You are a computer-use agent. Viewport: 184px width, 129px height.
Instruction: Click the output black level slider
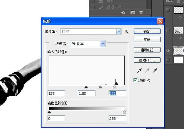pos(49,112)
